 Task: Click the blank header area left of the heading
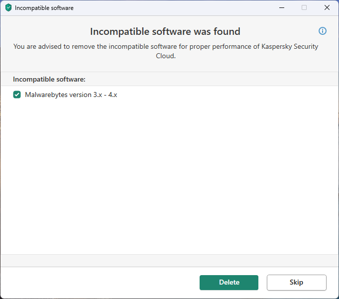(45, 32)
